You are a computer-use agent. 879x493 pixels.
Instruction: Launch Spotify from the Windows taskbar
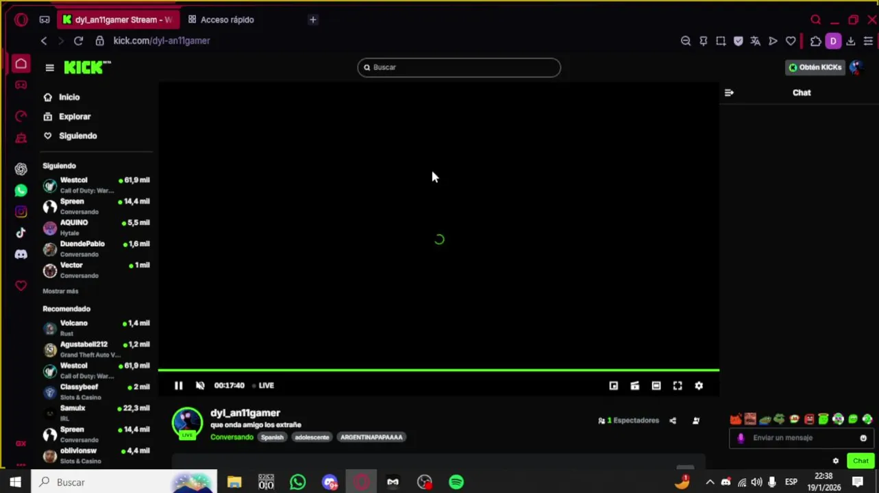tap(456, 482)
